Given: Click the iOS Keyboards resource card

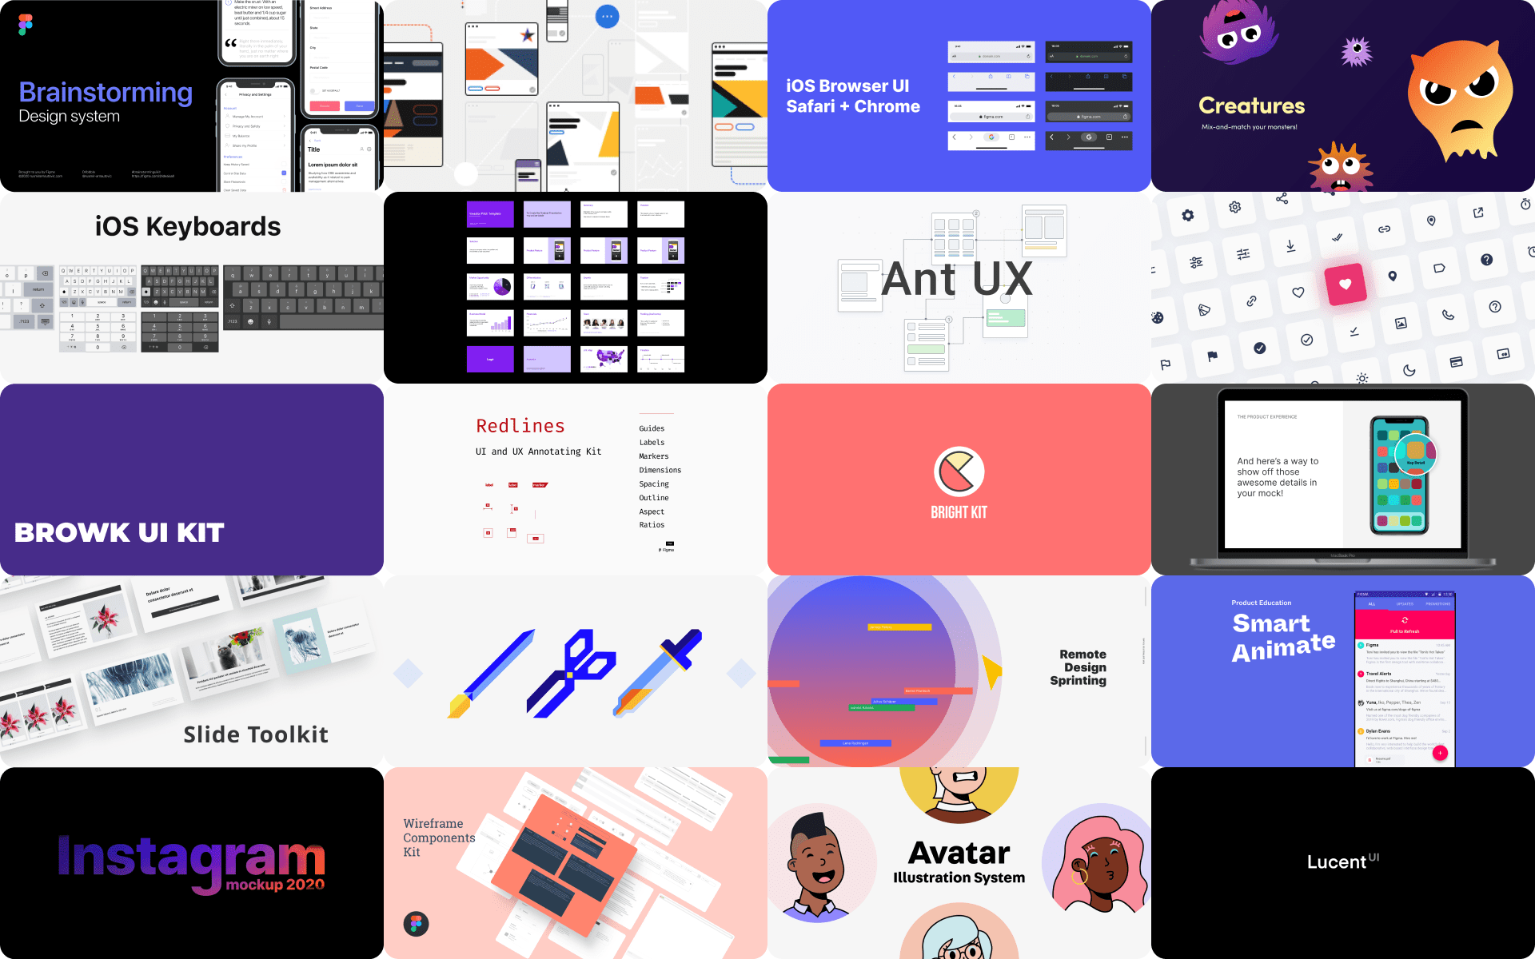Looking at the screenshot, I should click(191, 286).
